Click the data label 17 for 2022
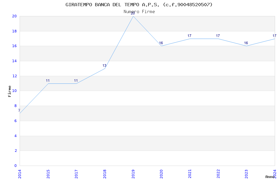Viewport: 278px width, 180px height. 218,36
